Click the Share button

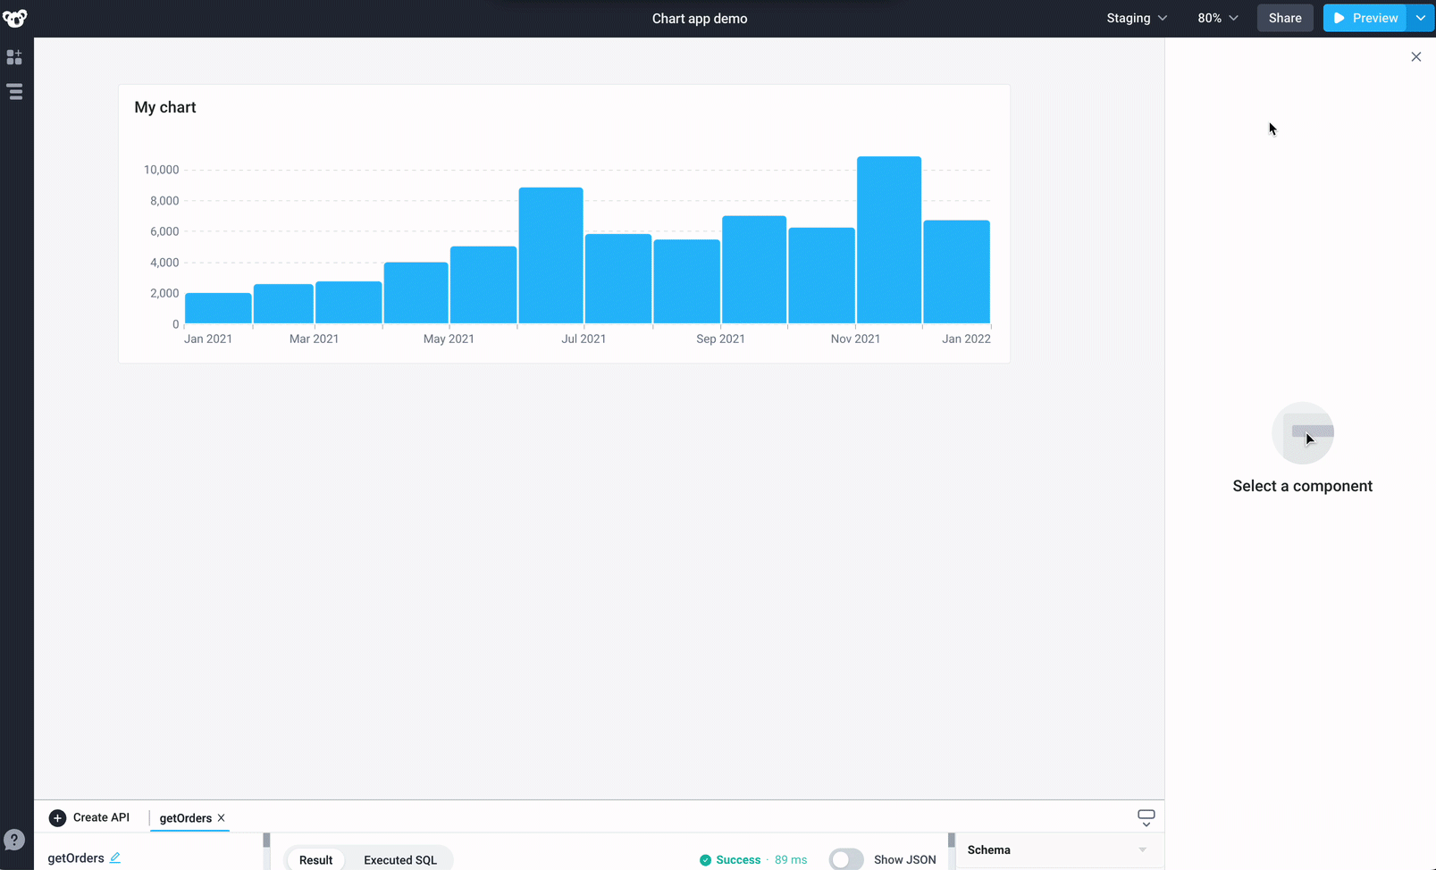click(x=1284, y=18)
